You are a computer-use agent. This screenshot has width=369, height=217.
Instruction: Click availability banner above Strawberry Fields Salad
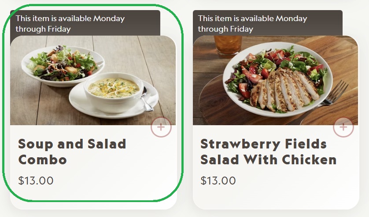coord(252,24)
